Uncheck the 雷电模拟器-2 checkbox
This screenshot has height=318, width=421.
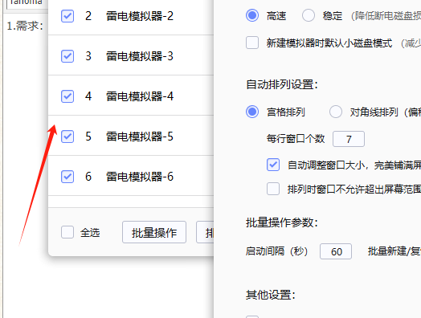click(67, 16)
